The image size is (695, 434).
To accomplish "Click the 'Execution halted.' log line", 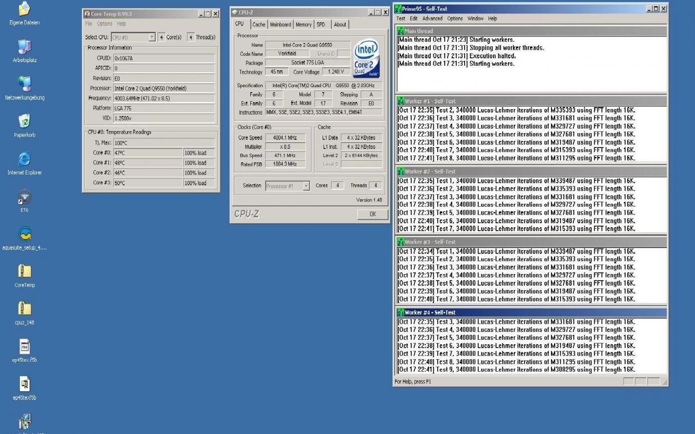I will click(457, 56).
